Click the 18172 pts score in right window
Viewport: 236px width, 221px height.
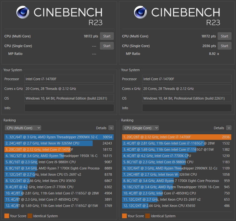pos(208,36)
